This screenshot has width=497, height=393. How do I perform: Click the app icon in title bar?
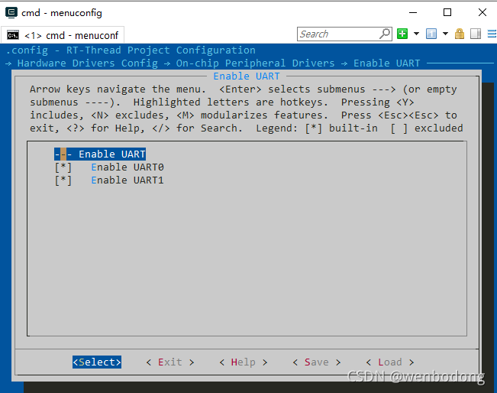[x=9, y=12]
